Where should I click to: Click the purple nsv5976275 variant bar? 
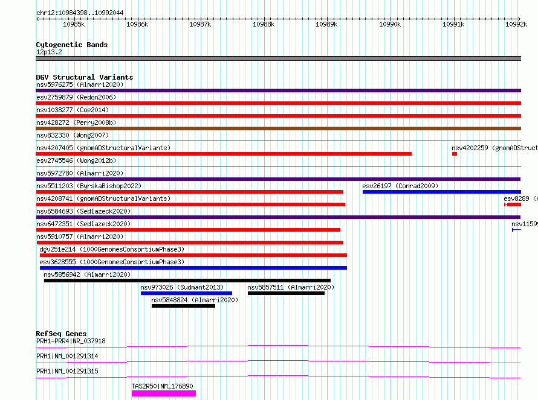(x=278, y=90)
